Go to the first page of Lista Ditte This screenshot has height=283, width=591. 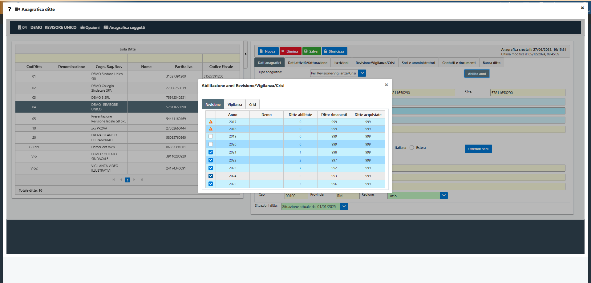click(x=114, y=180)
